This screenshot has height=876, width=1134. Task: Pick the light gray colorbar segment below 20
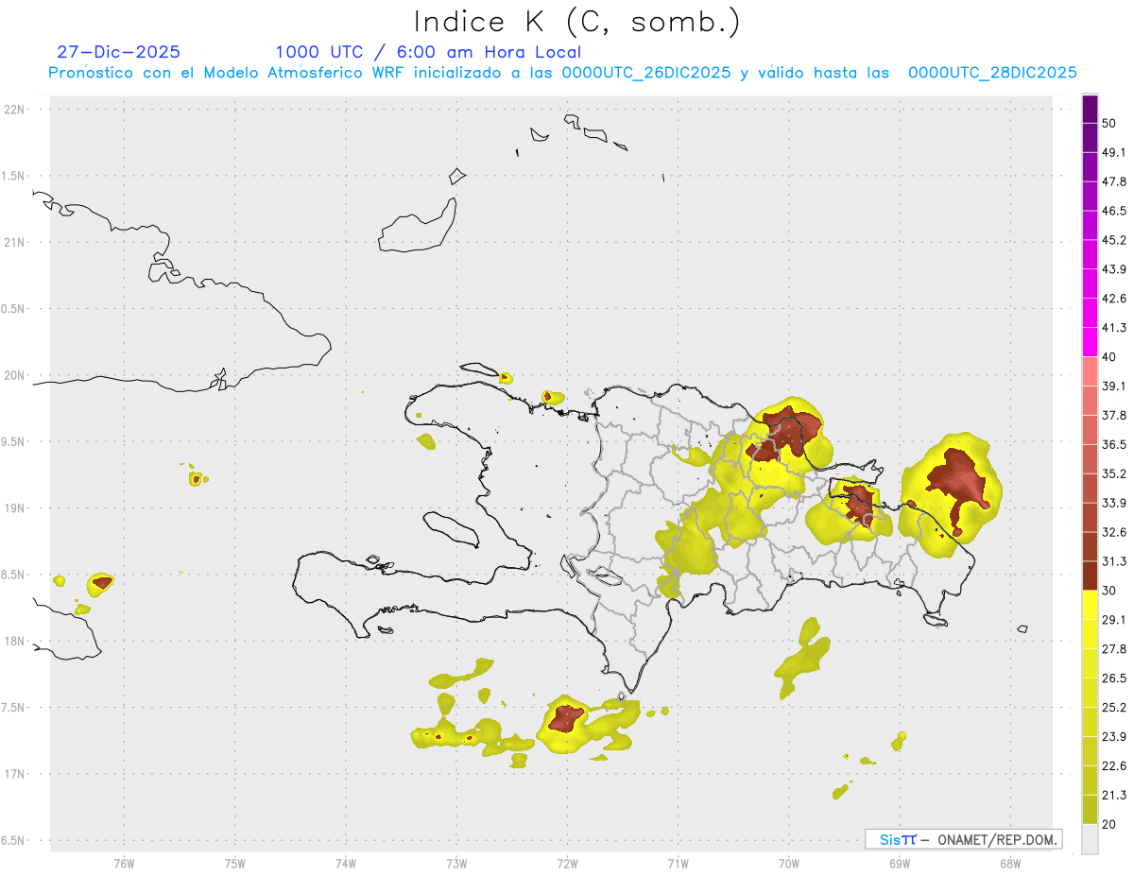[1090, 839]
